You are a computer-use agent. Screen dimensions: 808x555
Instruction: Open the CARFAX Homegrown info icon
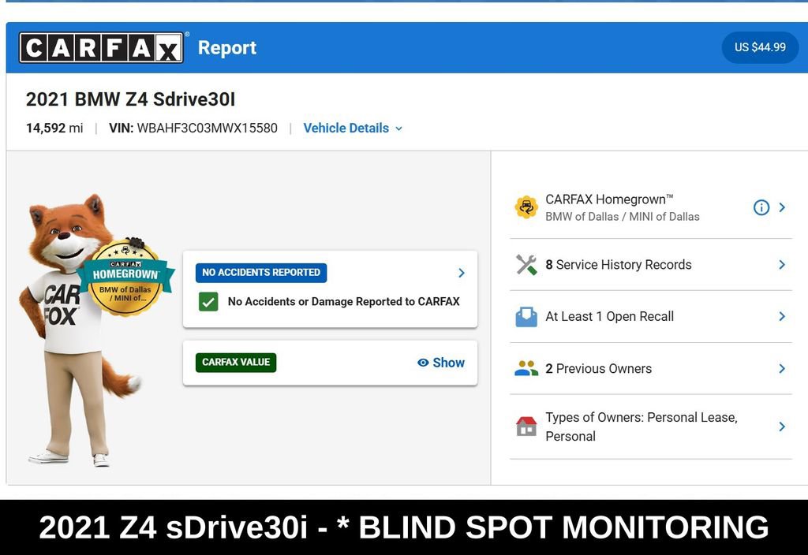click(x=761, y=207)
